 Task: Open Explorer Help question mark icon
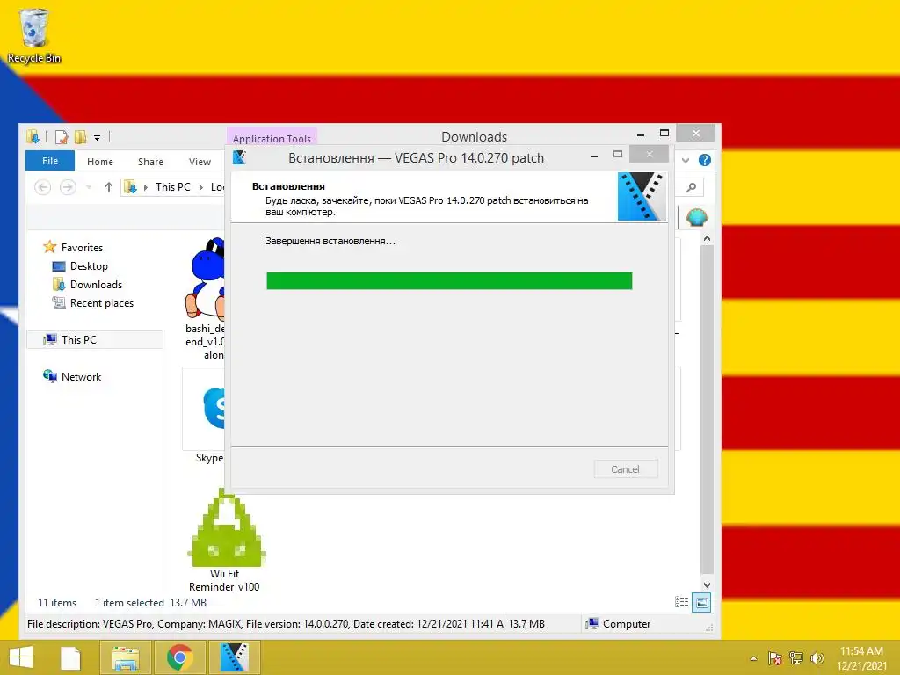point(704,160)
